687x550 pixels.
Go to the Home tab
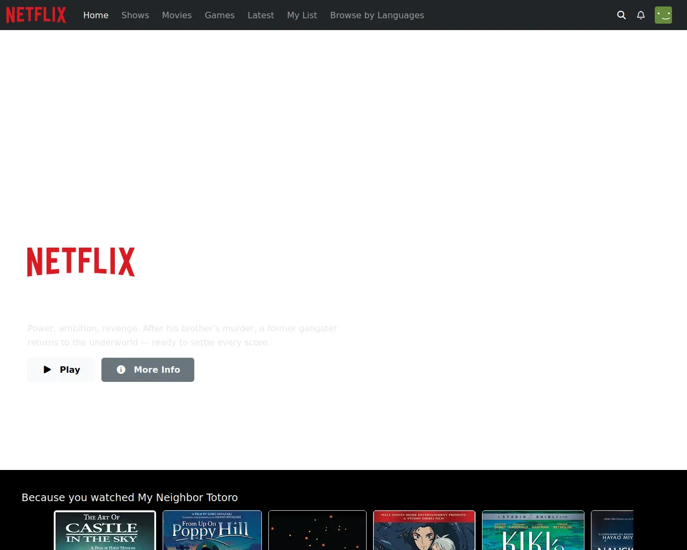tap(96, 15)
